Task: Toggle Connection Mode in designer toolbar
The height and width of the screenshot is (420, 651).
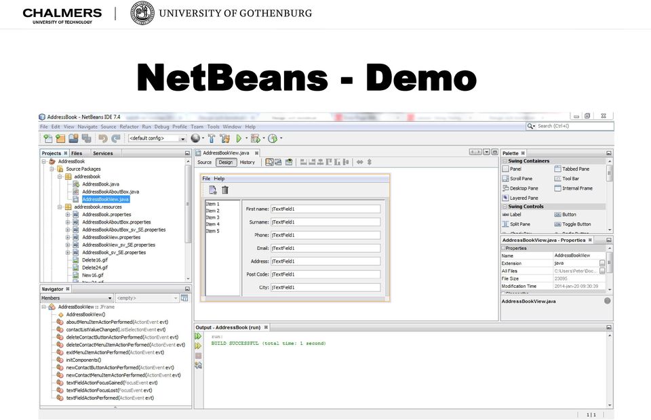Action: click(278, 162)
